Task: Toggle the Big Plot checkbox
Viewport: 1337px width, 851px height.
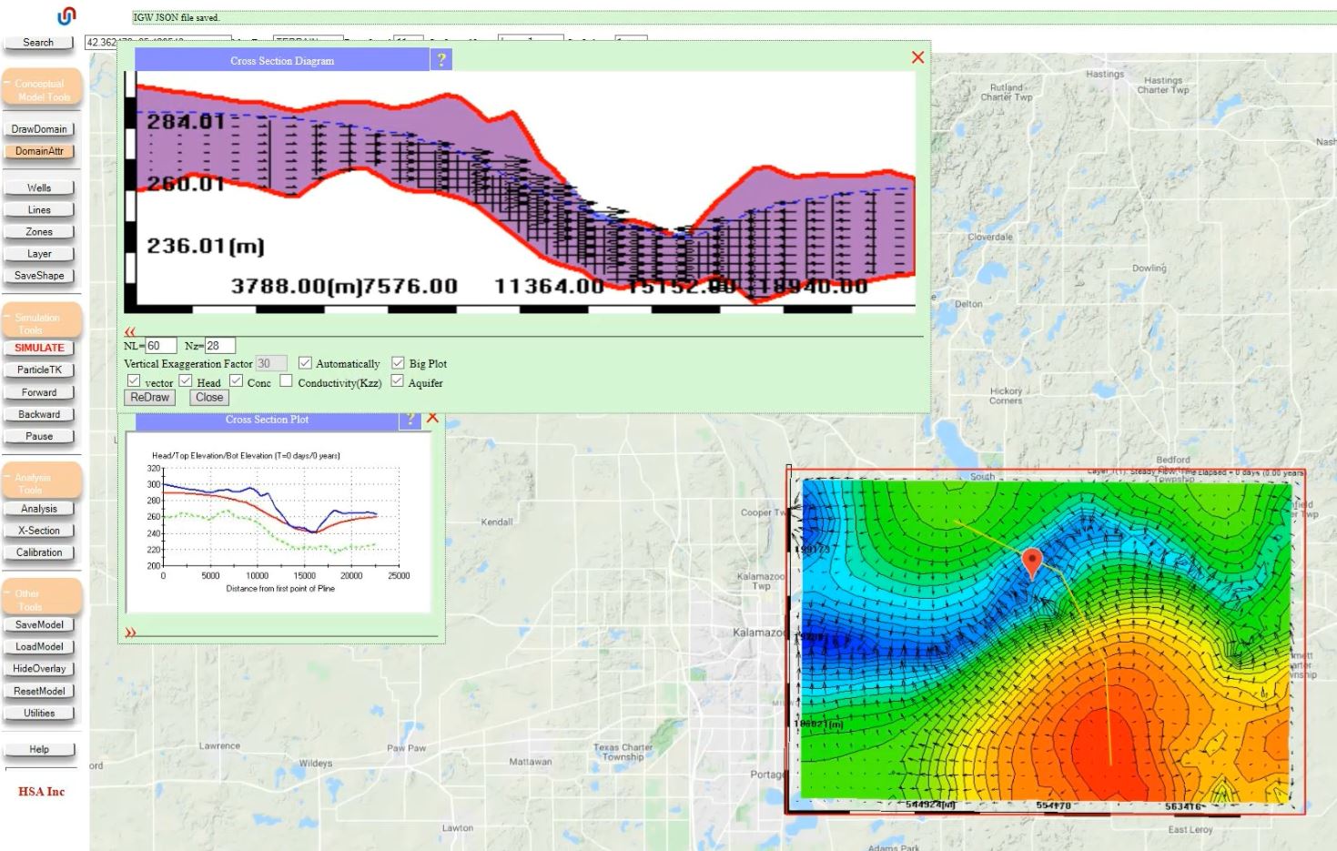Action: coord(398,363)
